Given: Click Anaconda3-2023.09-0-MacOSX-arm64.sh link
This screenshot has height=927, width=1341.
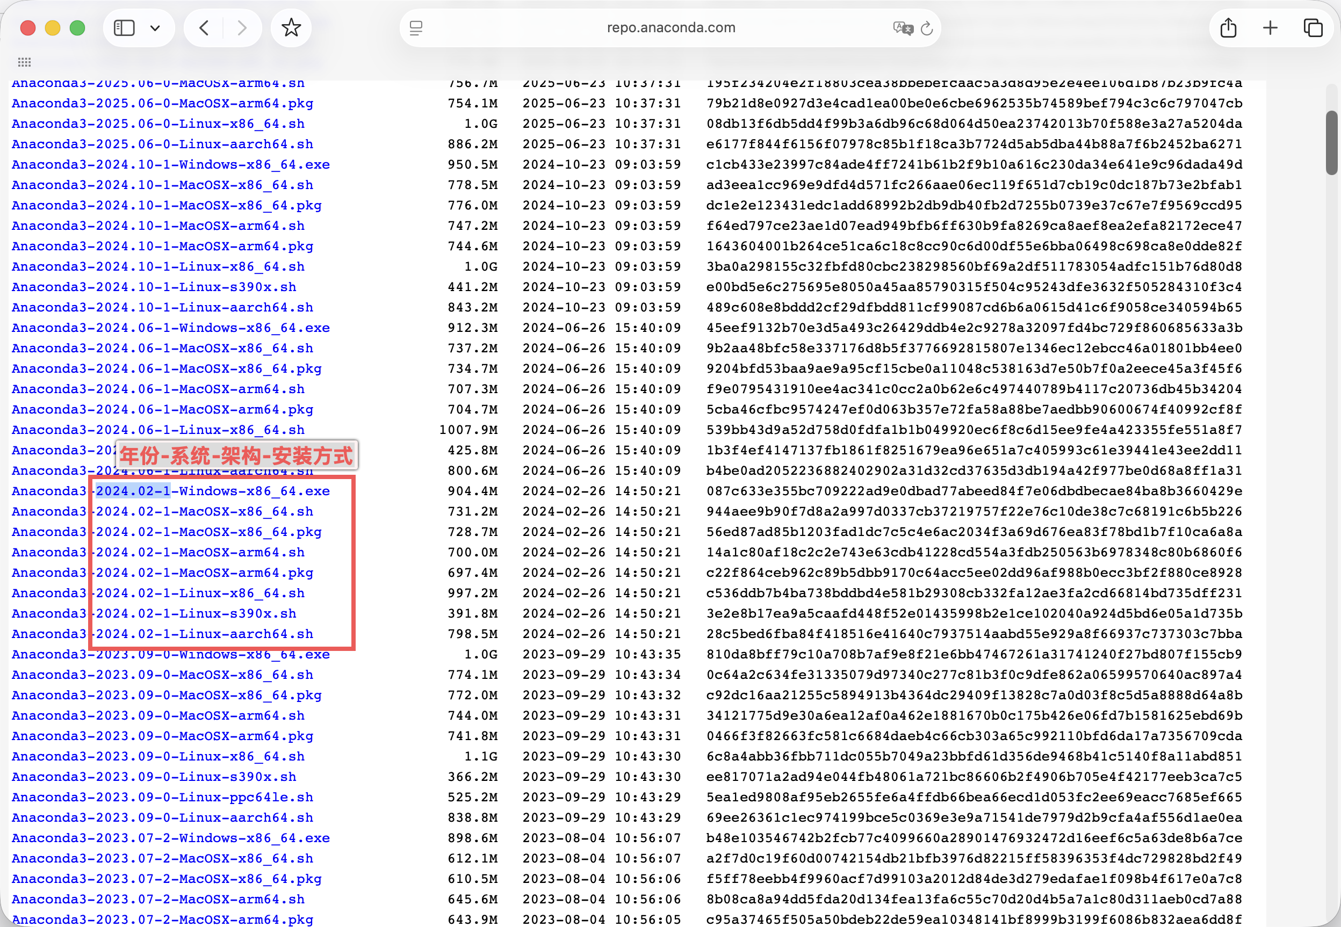Looking at the screenshot, I should (x=158, y=715).
